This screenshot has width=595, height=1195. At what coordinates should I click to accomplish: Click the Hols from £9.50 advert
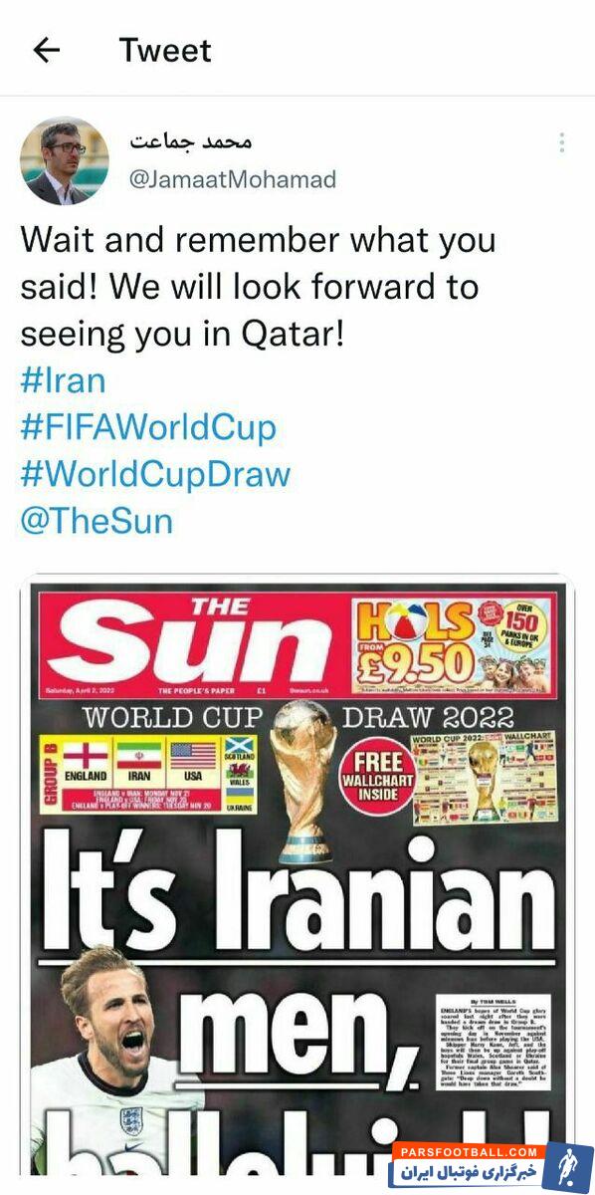pos(453,644)
